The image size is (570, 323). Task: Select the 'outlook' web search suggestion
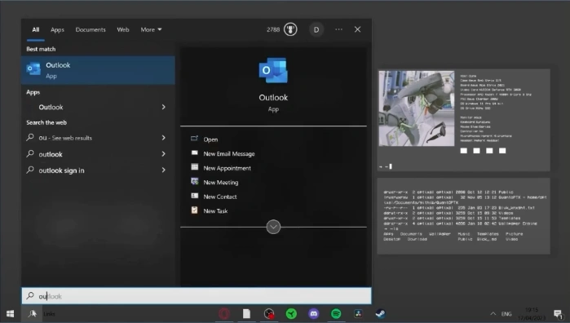click(x=51, y=154)
